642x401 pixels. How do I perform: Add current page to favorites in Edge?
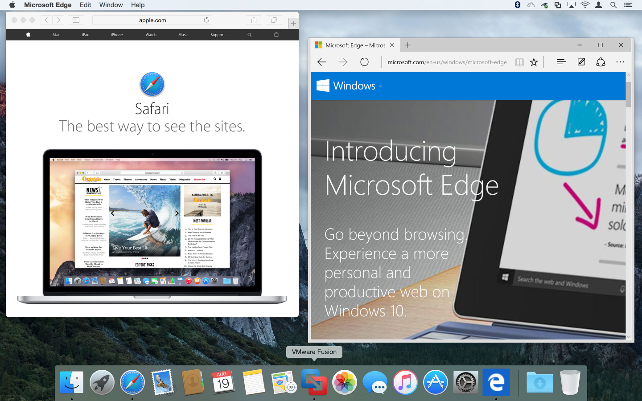click(x=534, y=62)
